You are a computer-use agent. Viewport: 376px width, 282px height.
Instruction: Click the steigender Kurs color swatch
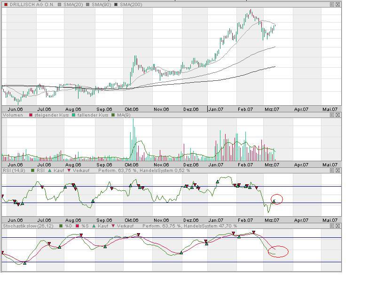(x=31, y=115)
